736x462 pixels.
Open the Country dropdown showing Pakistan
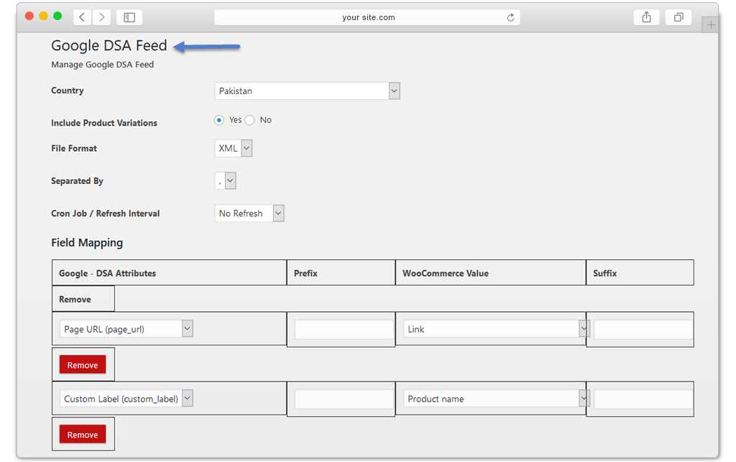point(307,91)
